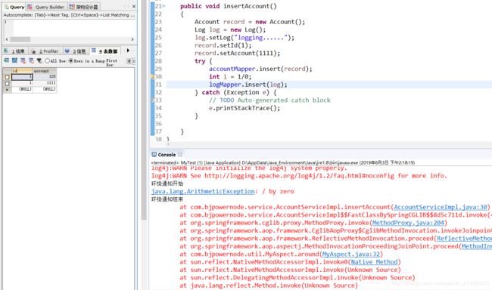Click the terminated MyTest launch description text
Image resolution: width=492 pixels, height=290 pixels.
point(283,163)
